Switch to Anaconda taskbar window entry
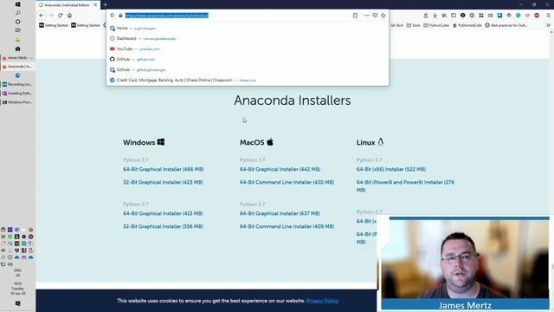 point(17,67)
